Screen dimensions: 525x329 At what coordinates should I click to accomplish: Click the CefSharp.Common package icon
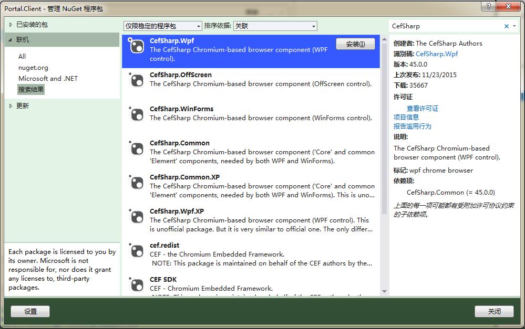click(137, 148)
